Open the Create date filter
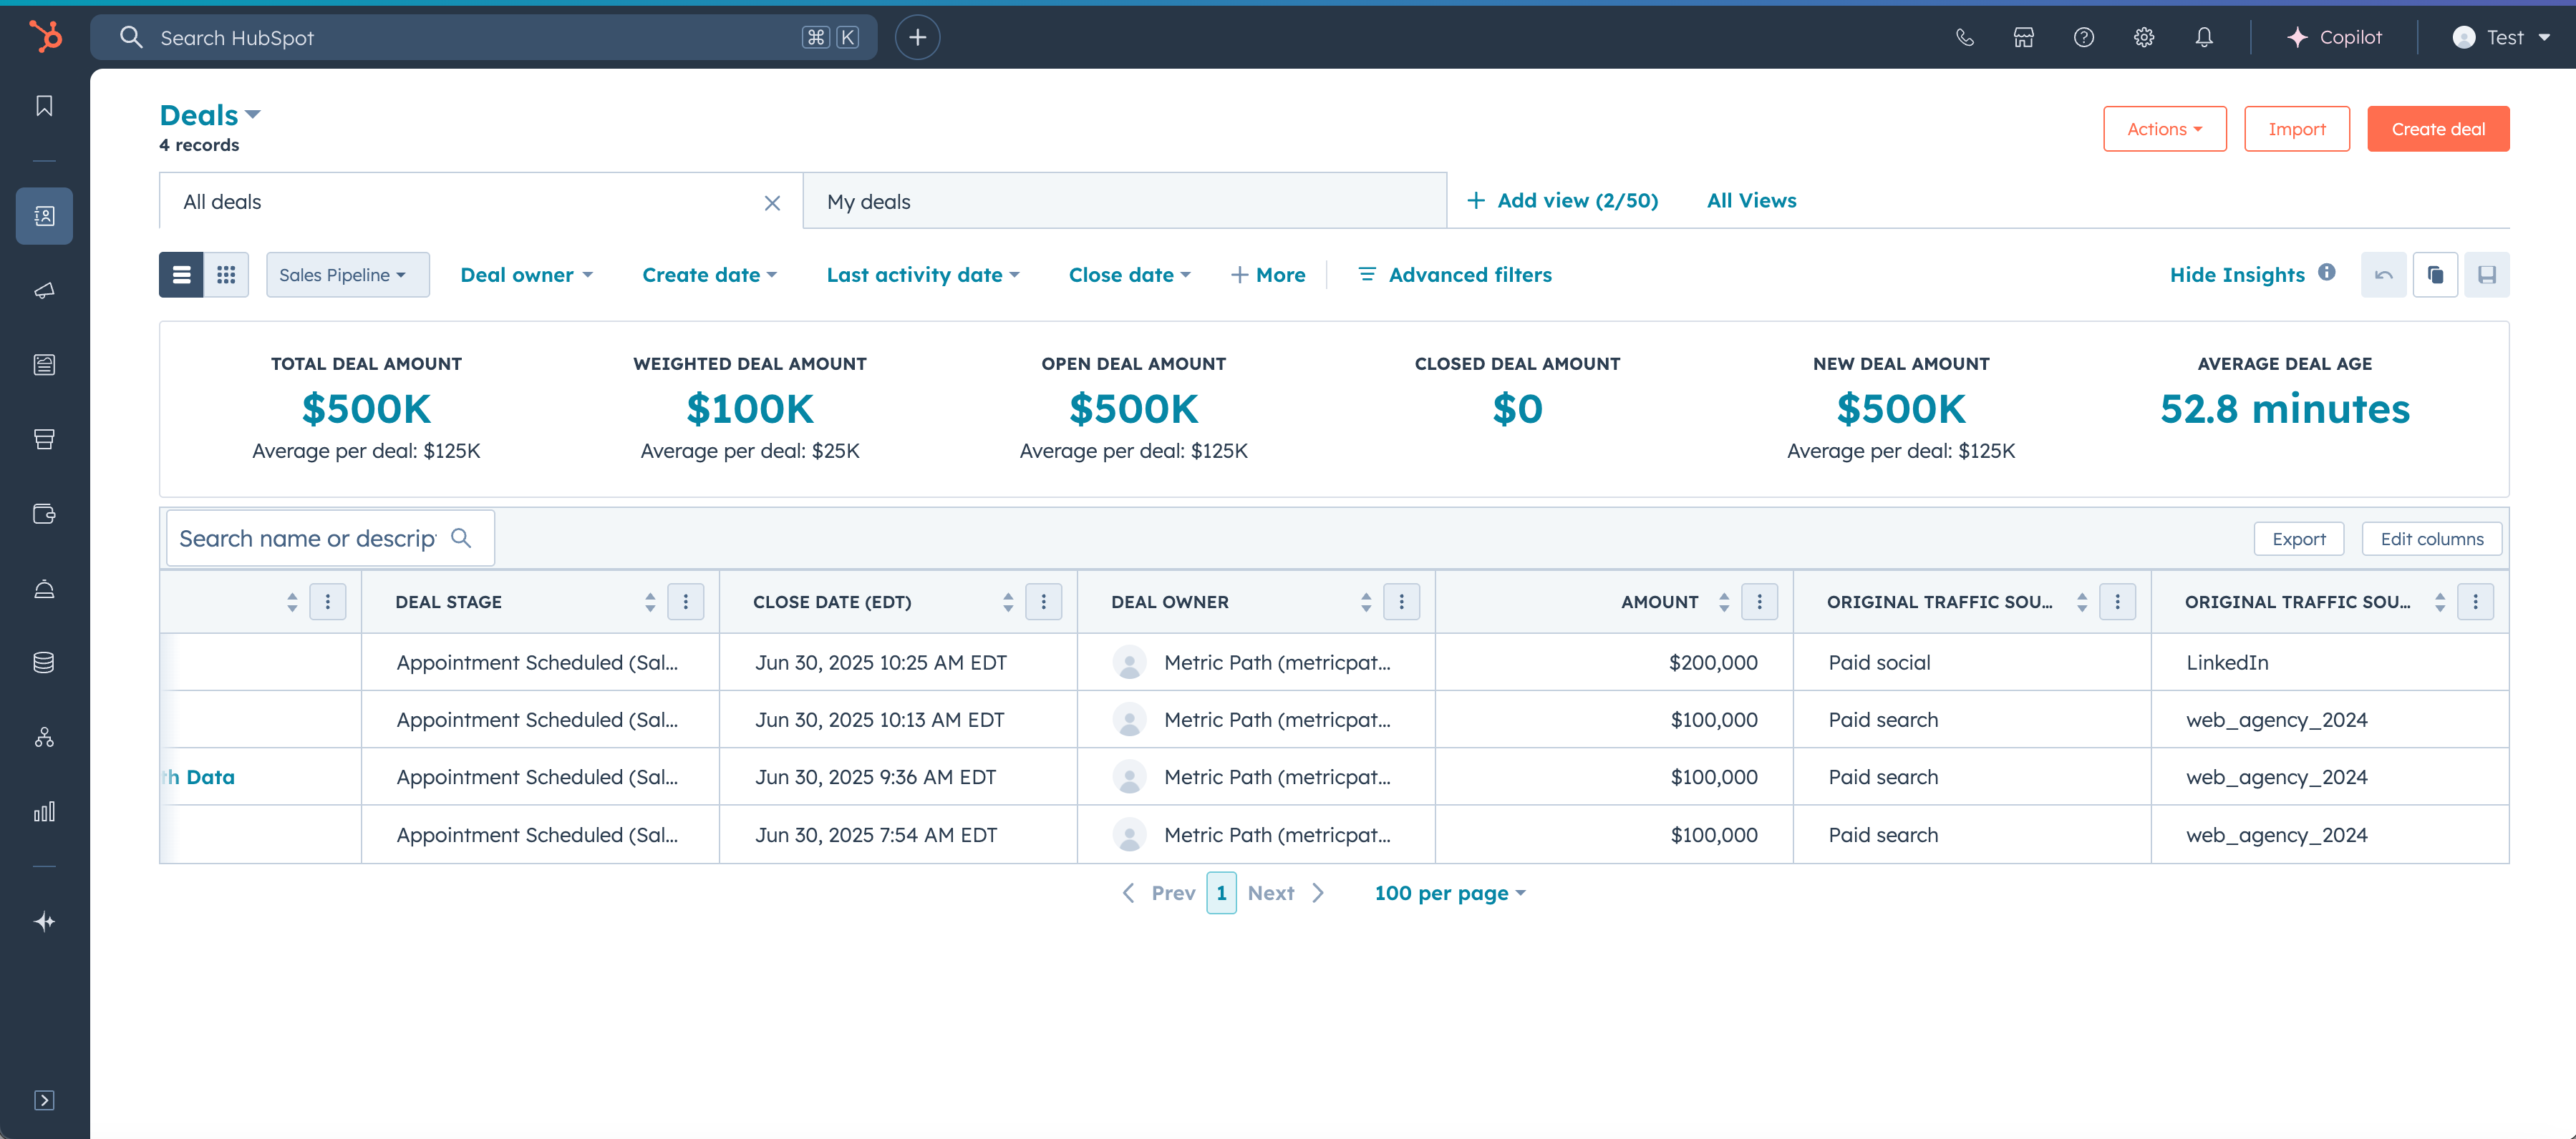This screenshot has height=1139, width=2576. click(x=709, y=275)
